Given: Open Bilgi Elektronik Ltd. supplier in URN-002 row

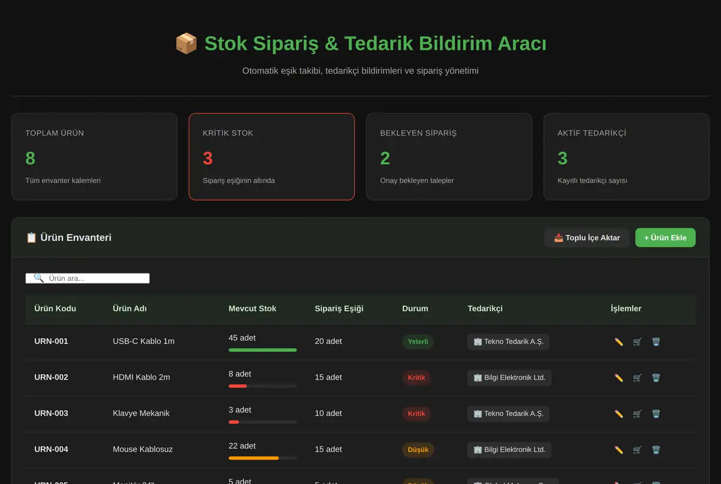Looking at the screenshot, I should coord(510,378).
